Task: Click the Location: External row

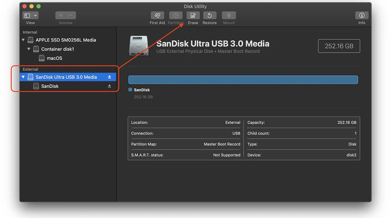Action: point(186,122)
